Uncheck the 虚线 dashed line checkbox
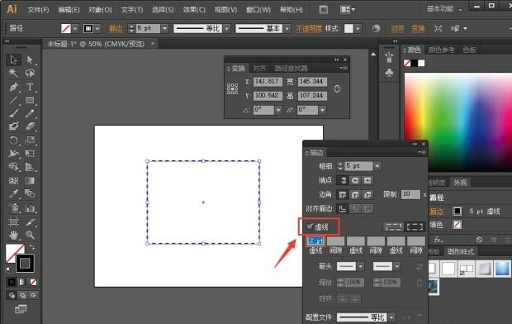The width and height of the screenshot is (512, 324). 310,226
